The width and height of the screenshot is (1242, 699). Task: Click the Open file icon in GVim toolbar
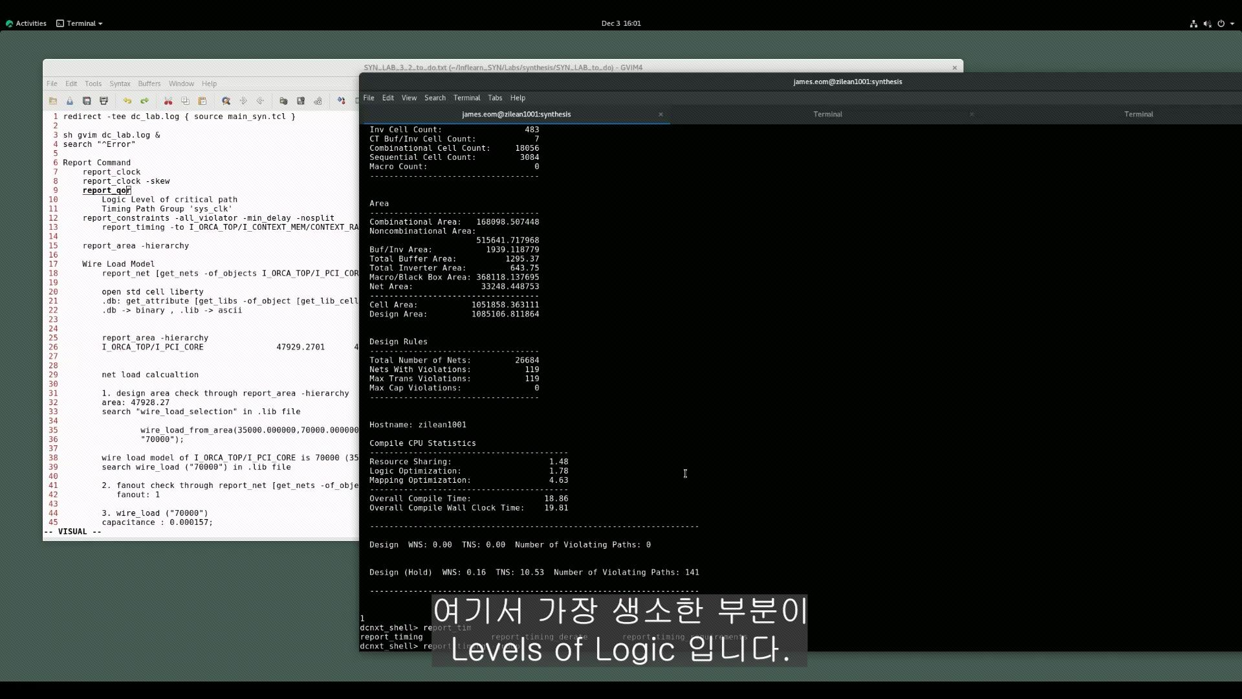click(53, 101)
